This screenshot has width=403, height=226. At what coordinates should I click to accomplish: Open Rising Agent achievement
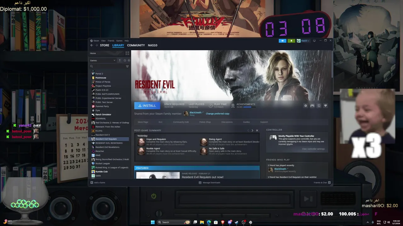click(215, 139)
